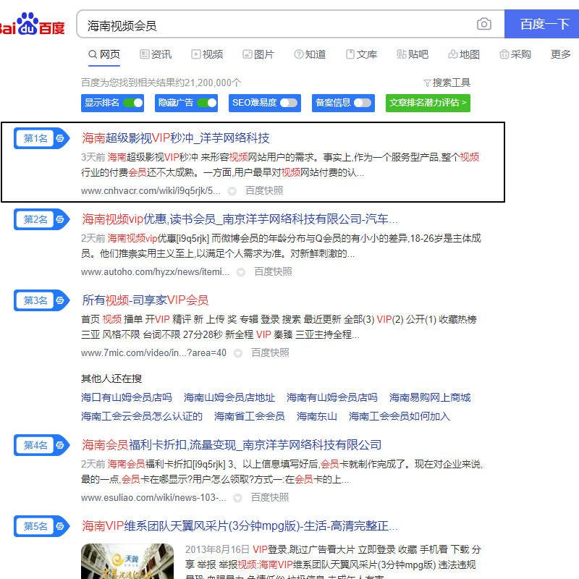Viewport: 579px width, 579px height.
Task: Search related query 海南工会云会员怎么认证的
Action: [142, 416]
